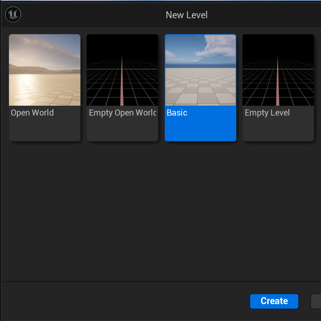Click the "Empty Level" label text
The height and width of the screenshot is (321, 321).
click(267, 113)
